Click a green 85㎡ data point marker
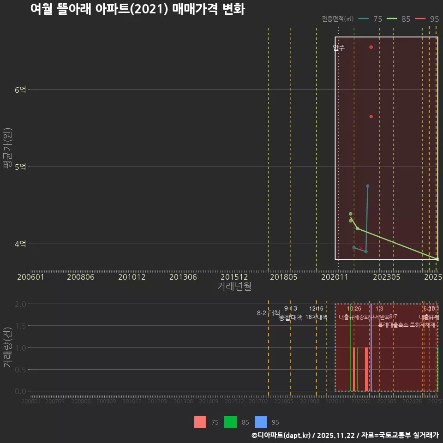This screenshot has height=443, width=443. pos(351,213)
